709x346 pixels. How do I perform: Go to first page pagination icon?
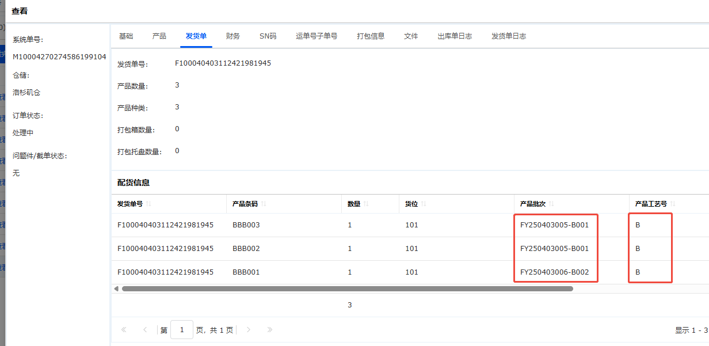point(124,330)
